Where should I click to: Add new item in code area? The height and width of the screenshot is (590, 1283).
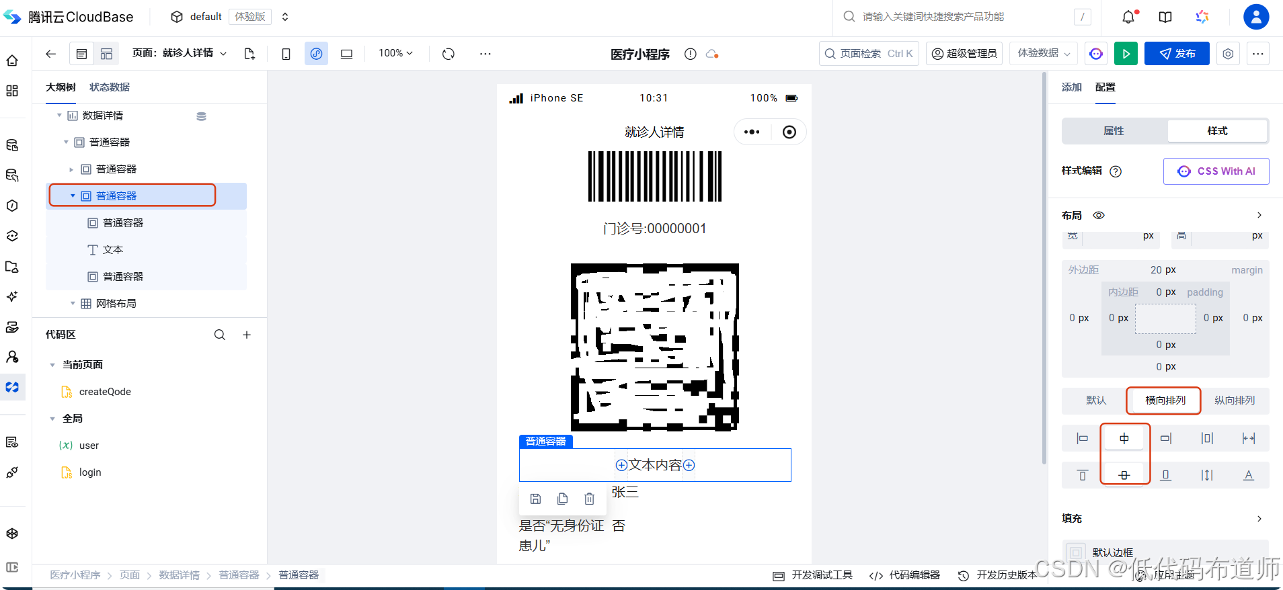(x=247, y=335)
